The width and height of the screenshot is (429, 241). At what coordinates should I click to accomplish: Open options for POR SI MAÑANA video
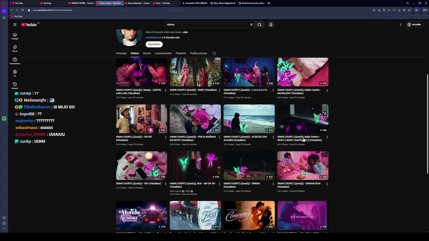pyautogui.click(x=219, y=137)
